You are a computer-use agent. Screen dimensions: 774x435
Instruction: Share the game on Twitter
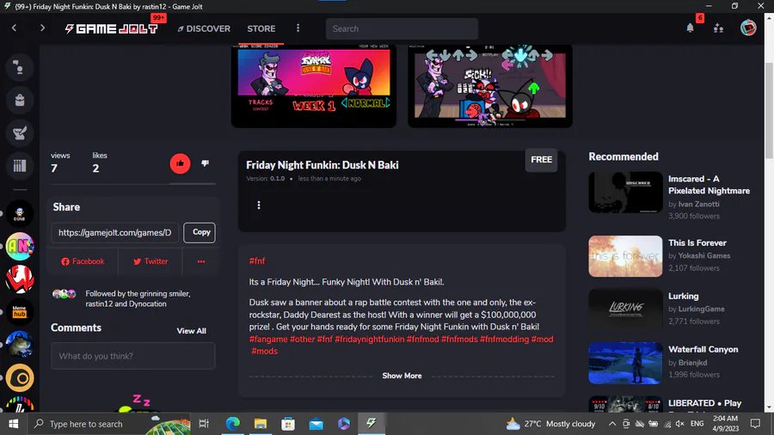point(150,261)
